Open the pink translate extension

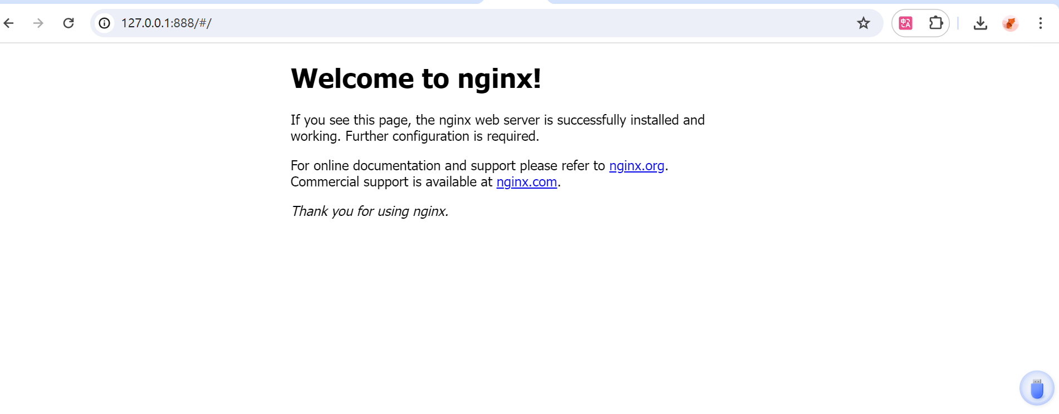[906, 23]
